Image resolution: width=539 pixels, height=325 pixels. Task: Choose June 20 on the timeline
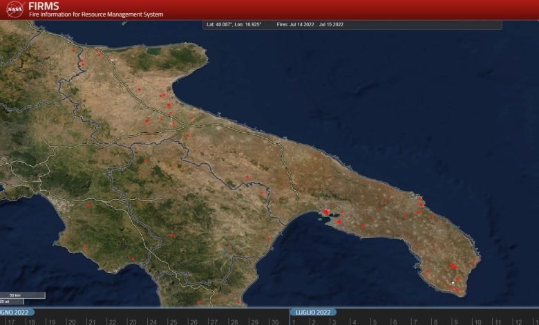(x=72, y=322)
